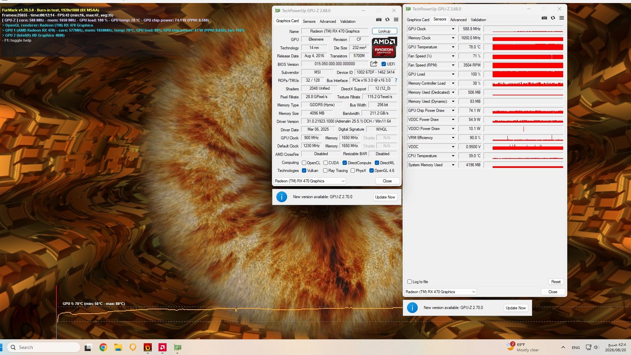The height and width of the screenshot is (355, 631).
Task: Switch to Graphics Card tab in right GPU-Z window
Action: click(x=418, y=20)
